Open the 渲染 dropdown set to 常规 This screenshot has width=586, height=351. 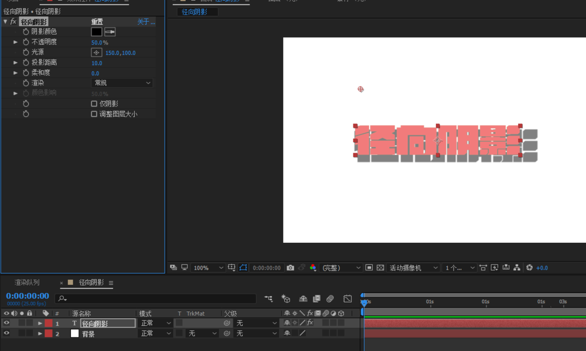[x=122, y=83]
